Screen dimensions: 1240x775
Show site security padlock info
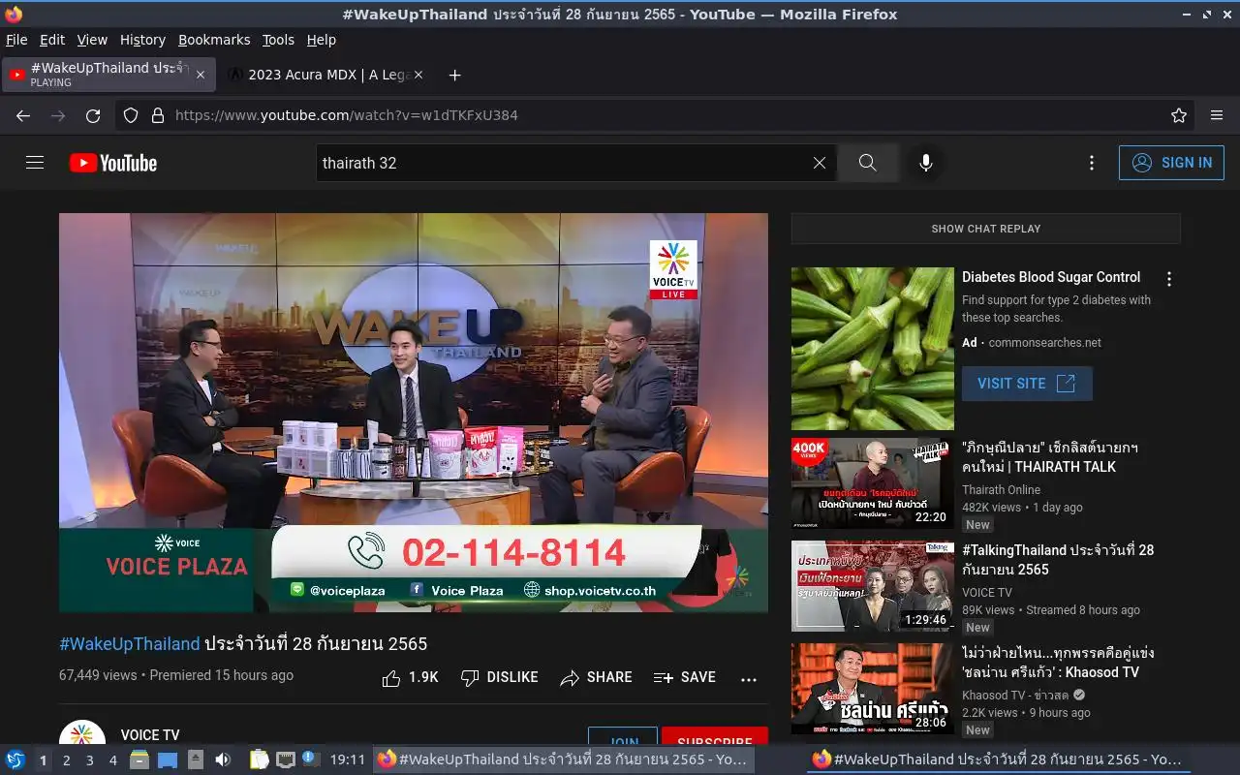tap(158, 115)
